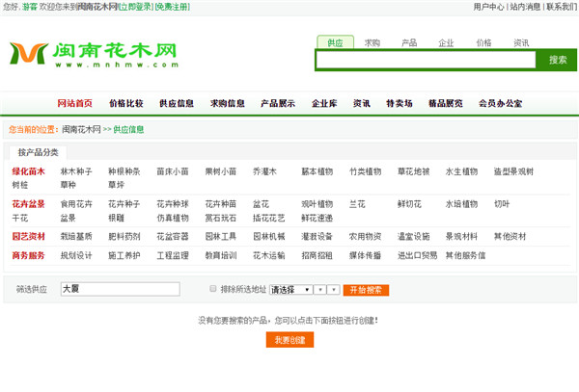Check the 排除所选地址 checkbox
Viewport: 579px width, 392px height.
213,288
